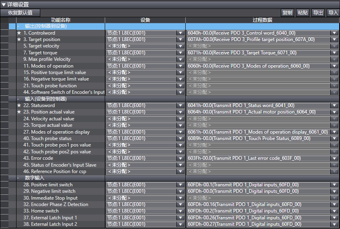
Task: Click the 复制 button
Action: tap(287, 13)
